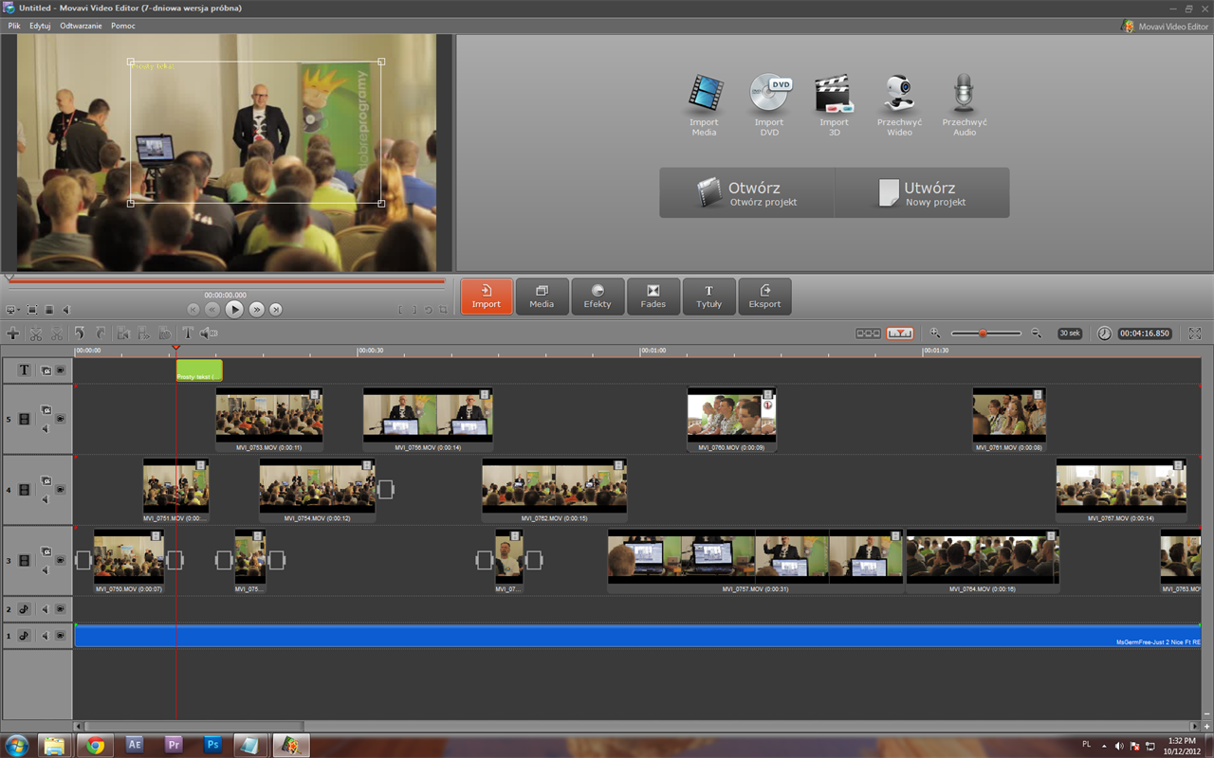Skip to the start of playback
1214x758 pixels.
193,309
